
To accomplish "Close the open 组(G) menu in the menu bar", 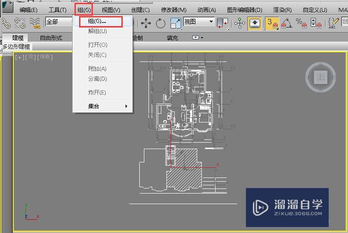I will [x=84, y=10].
